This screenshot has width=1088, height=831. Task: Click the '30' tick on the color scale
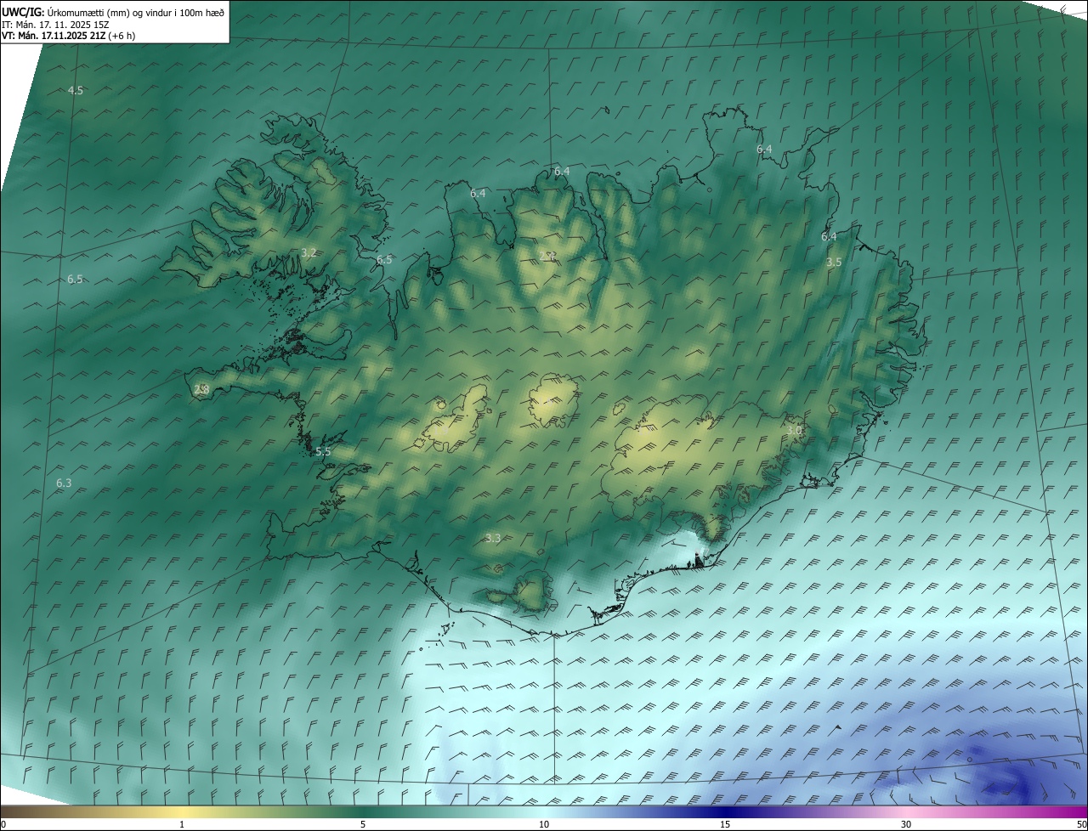tap(906, 824)
